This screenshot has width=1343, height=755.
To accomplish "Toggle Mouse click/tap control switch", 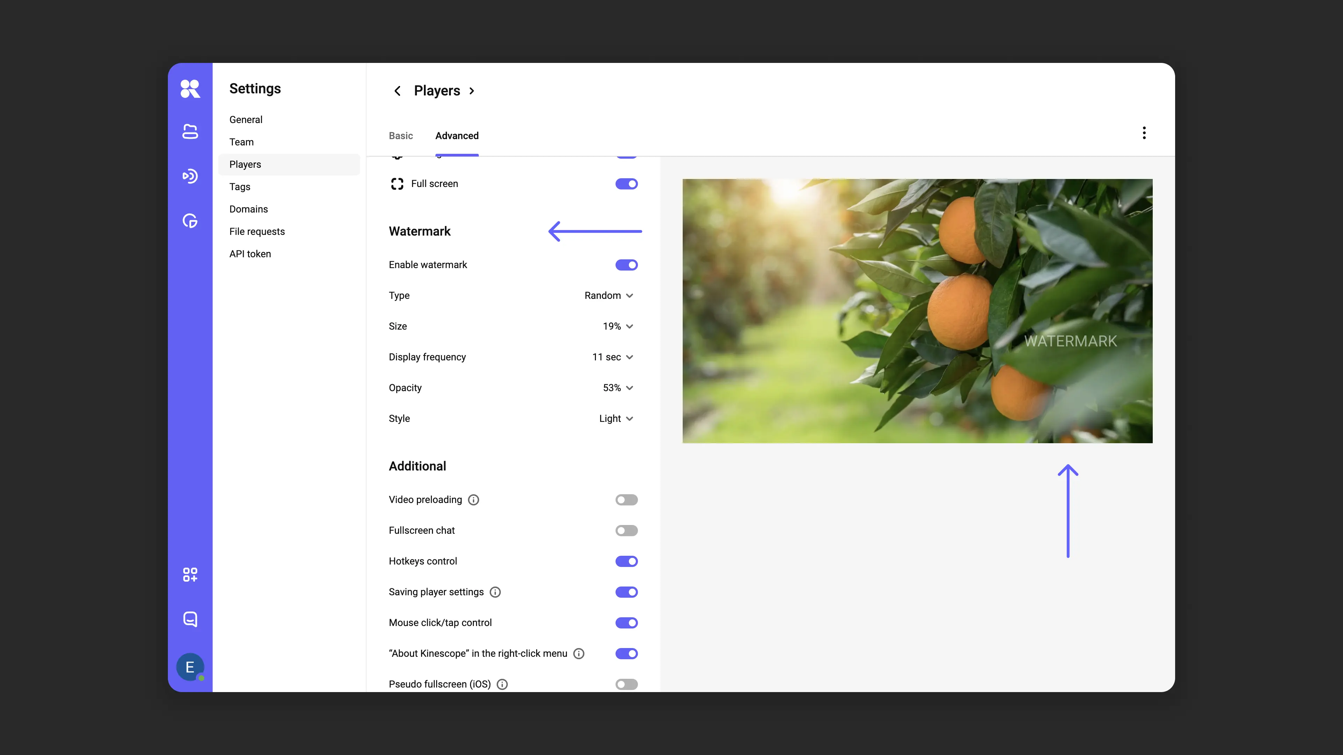I will pos(626,623).
